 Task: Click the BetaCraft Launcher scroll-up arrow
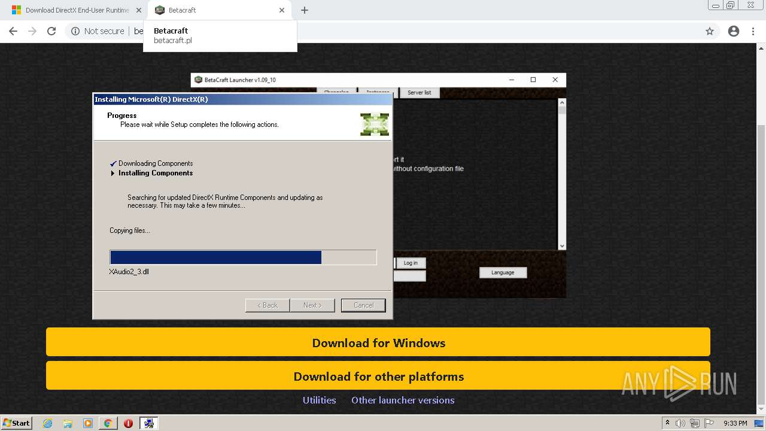[561, 102]
